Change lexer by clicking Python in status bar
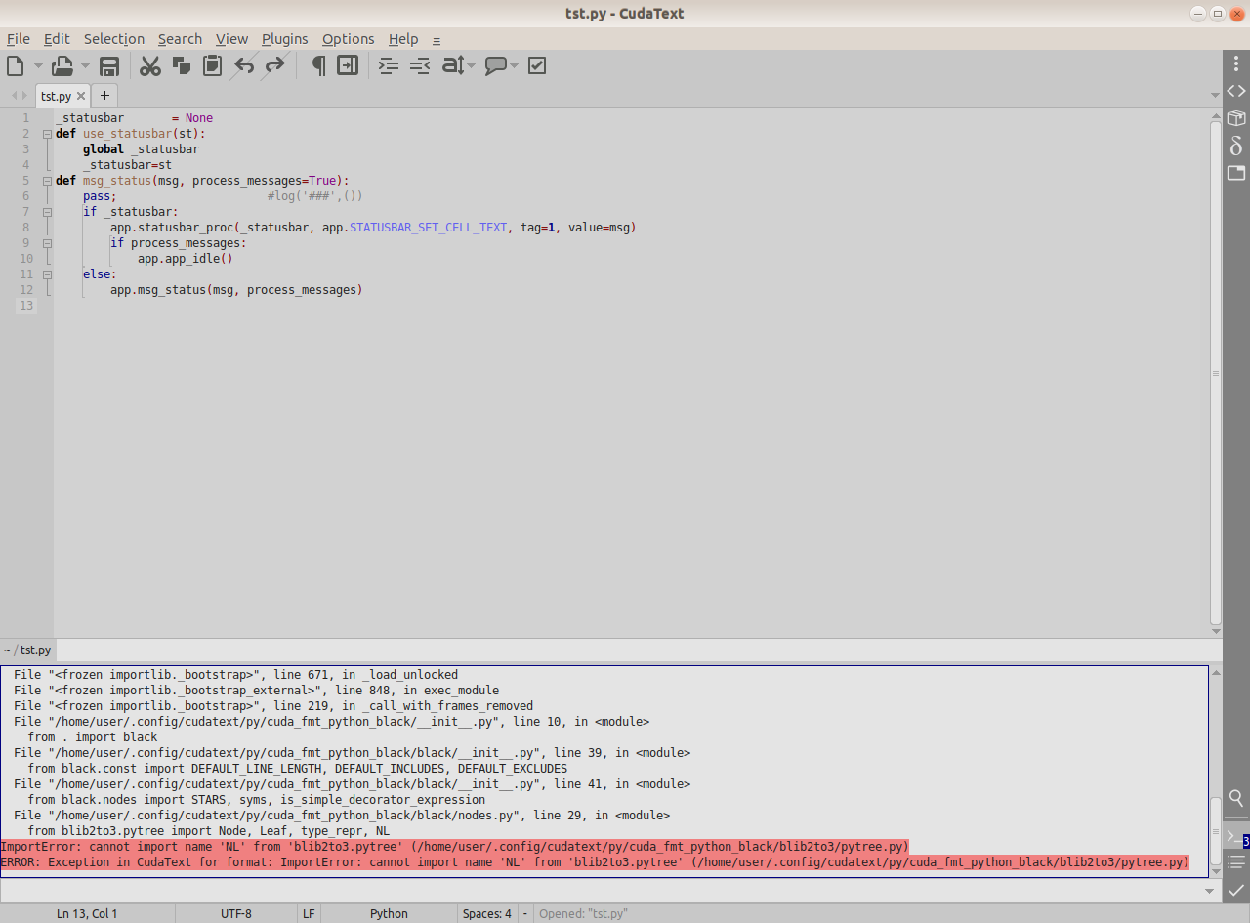 [x=389, y=913]
